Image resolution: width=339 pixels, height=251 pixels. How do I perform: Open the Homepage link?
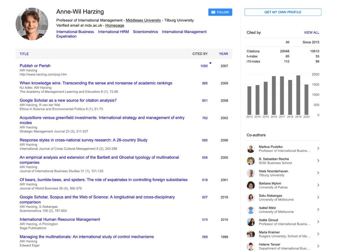pos(115,26)
